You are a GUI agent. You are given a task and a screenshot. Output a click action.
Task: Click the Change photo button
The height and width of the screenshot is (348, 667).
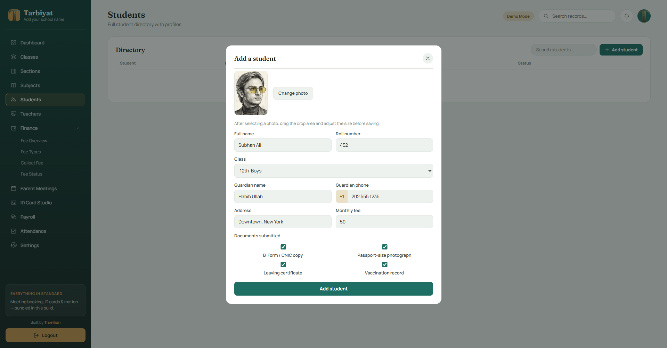pyautogui.click(x=293, y=93)
